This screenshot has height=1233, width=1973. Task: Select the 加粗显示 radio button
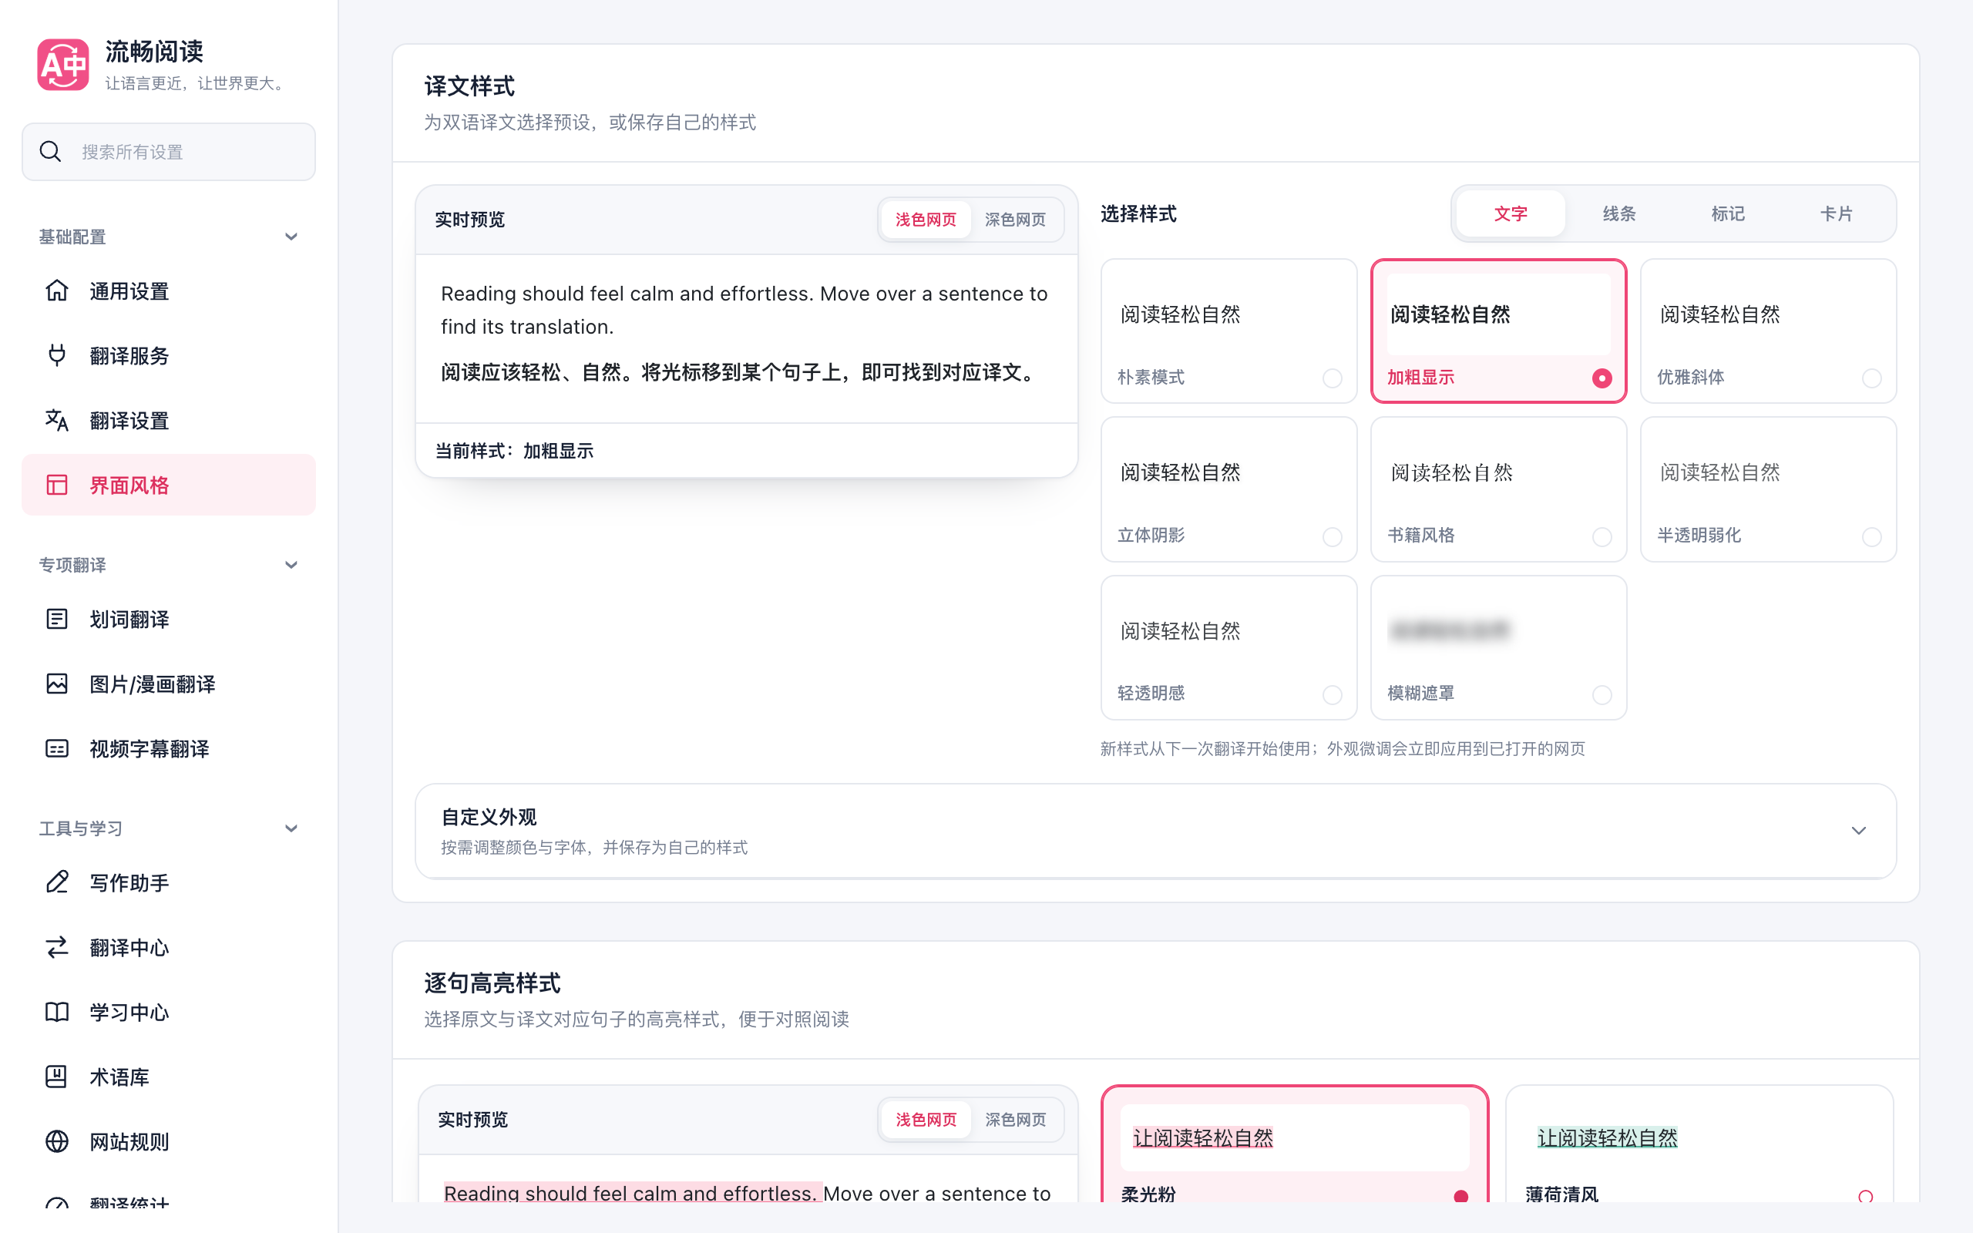pos(1602,378)
